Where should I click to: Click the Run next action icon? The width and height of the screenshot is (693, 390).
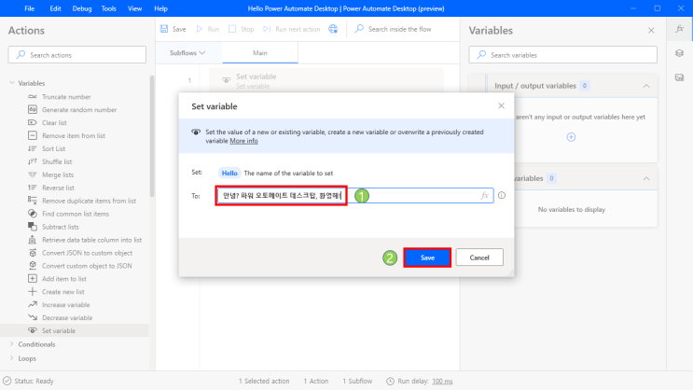pyautogui.click(x=267, y=29)
